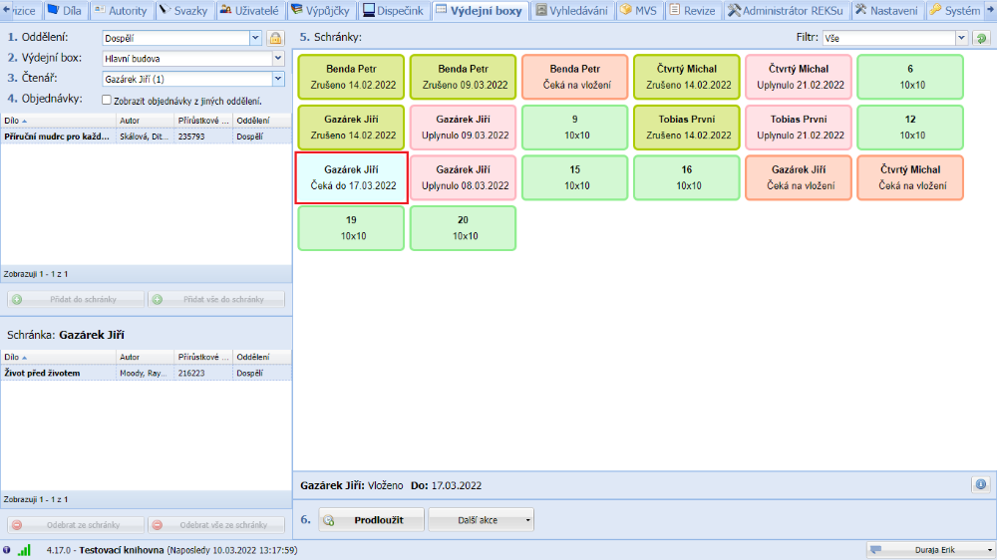
Task: Expand the Výdejní box dropdown
Action: pyautogui.click(x=277, y=58)
